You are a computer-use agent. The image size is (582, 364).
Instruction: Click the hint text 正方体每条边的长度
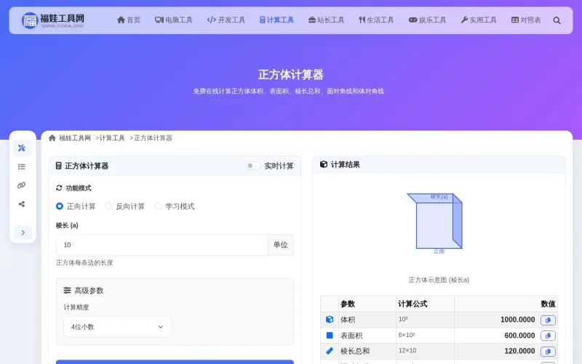[84, 263]
